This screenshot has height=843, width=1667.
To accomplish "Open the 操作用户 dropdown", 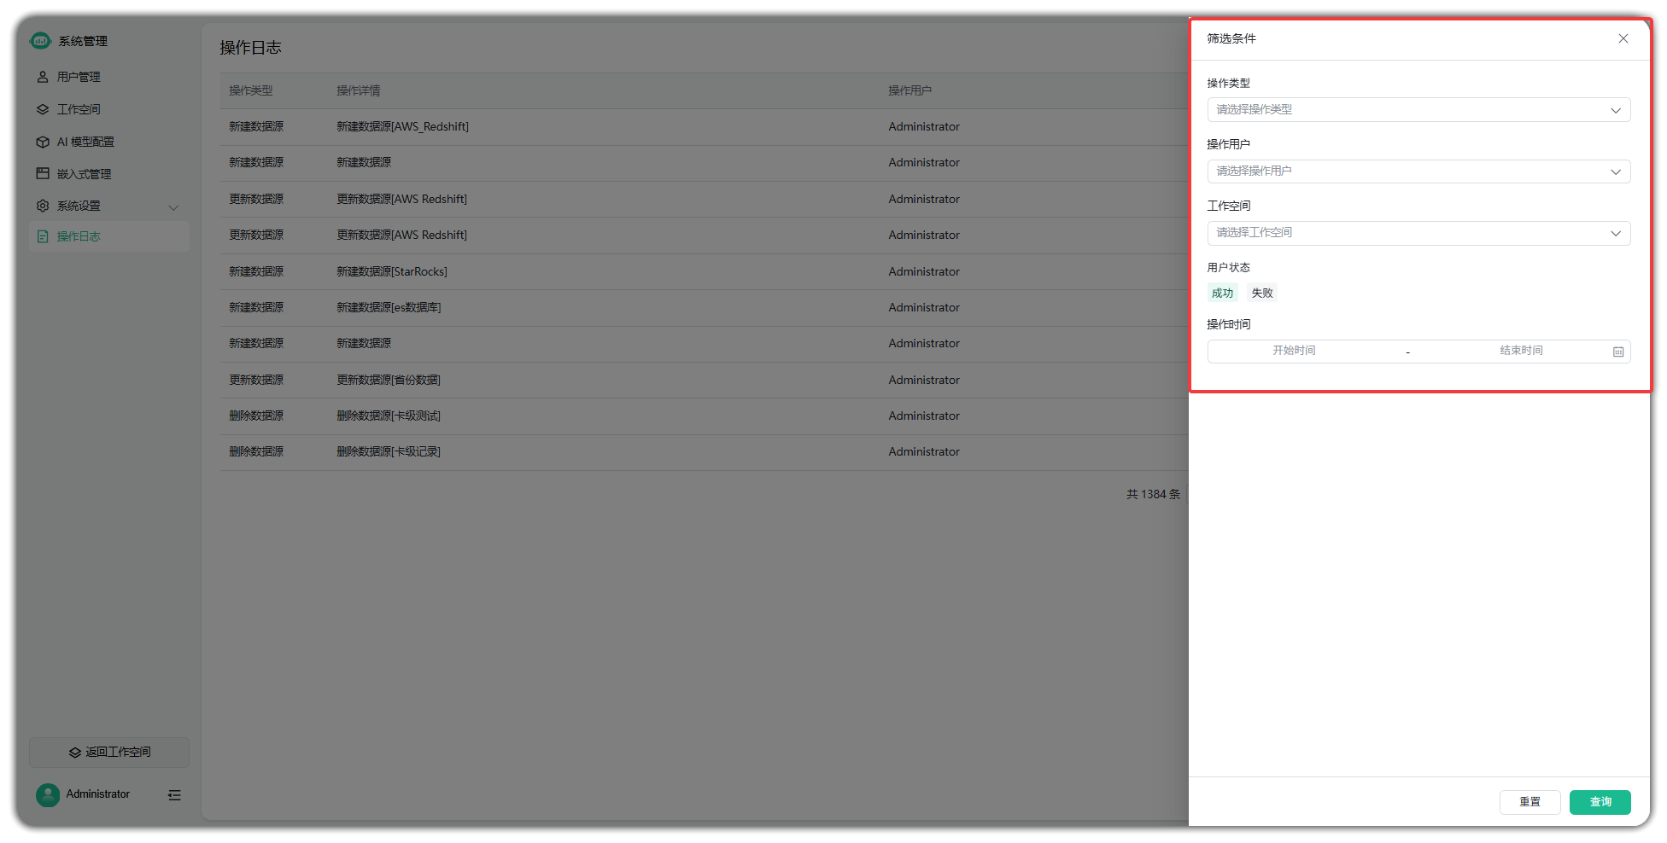I will coord(1418,172).
